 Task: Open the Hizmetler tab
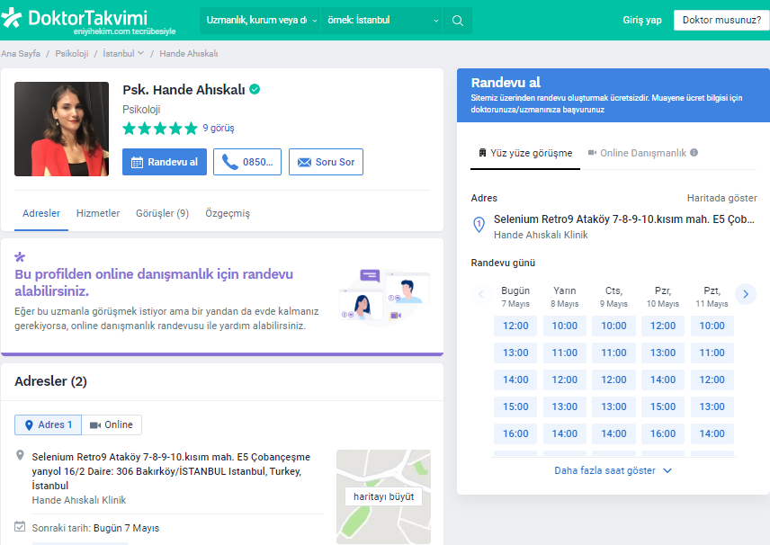pyautogui.click(x=98, y=213)
